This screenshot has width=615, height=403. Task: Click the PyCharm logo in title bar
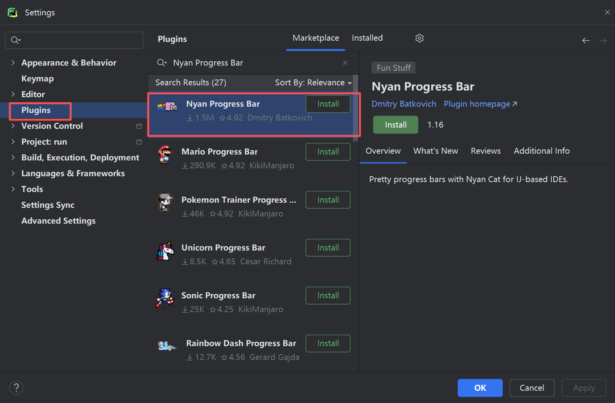(13, 12)
